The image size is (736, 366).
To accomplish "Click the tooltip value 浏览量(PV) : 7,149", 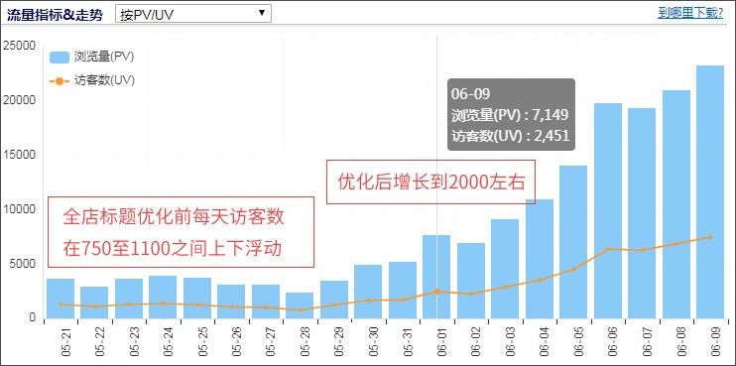I will coord(510,115).
